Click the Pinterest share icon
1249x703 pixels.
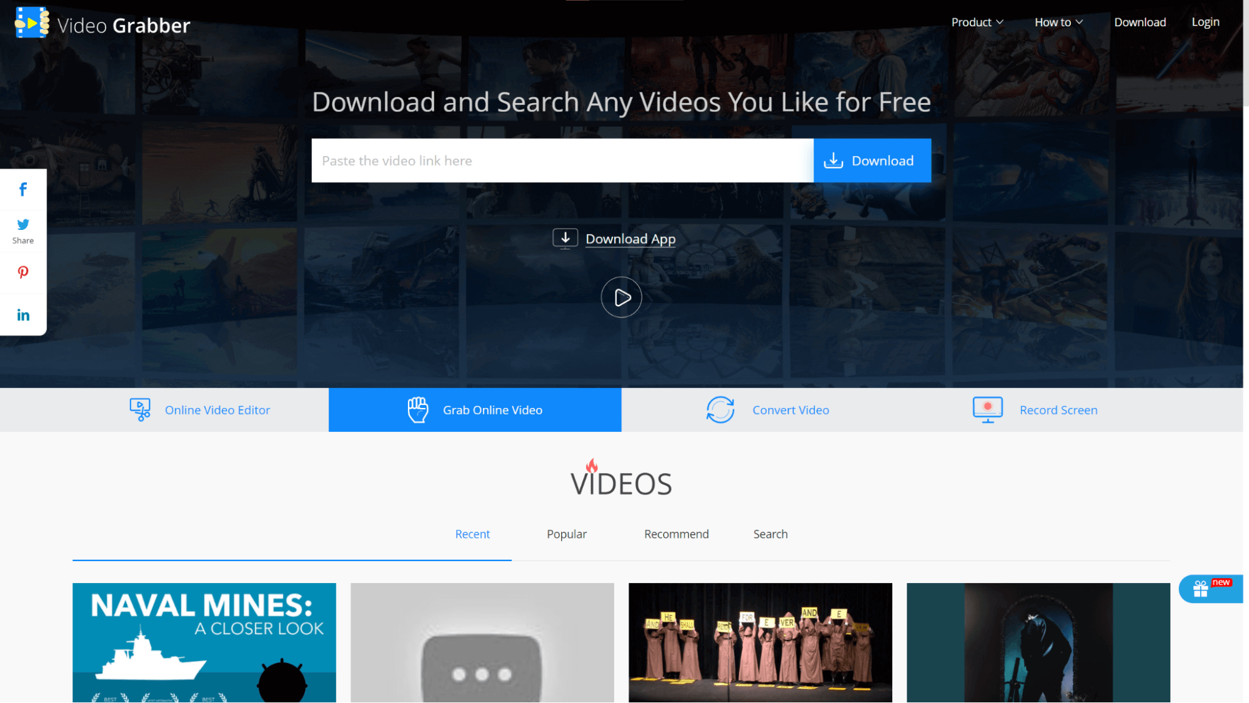click(23, 273)
